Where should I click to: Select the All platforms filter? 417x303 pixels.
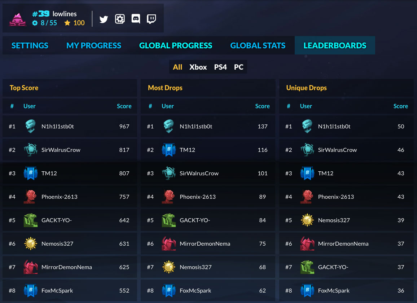(x=177, y=67)
